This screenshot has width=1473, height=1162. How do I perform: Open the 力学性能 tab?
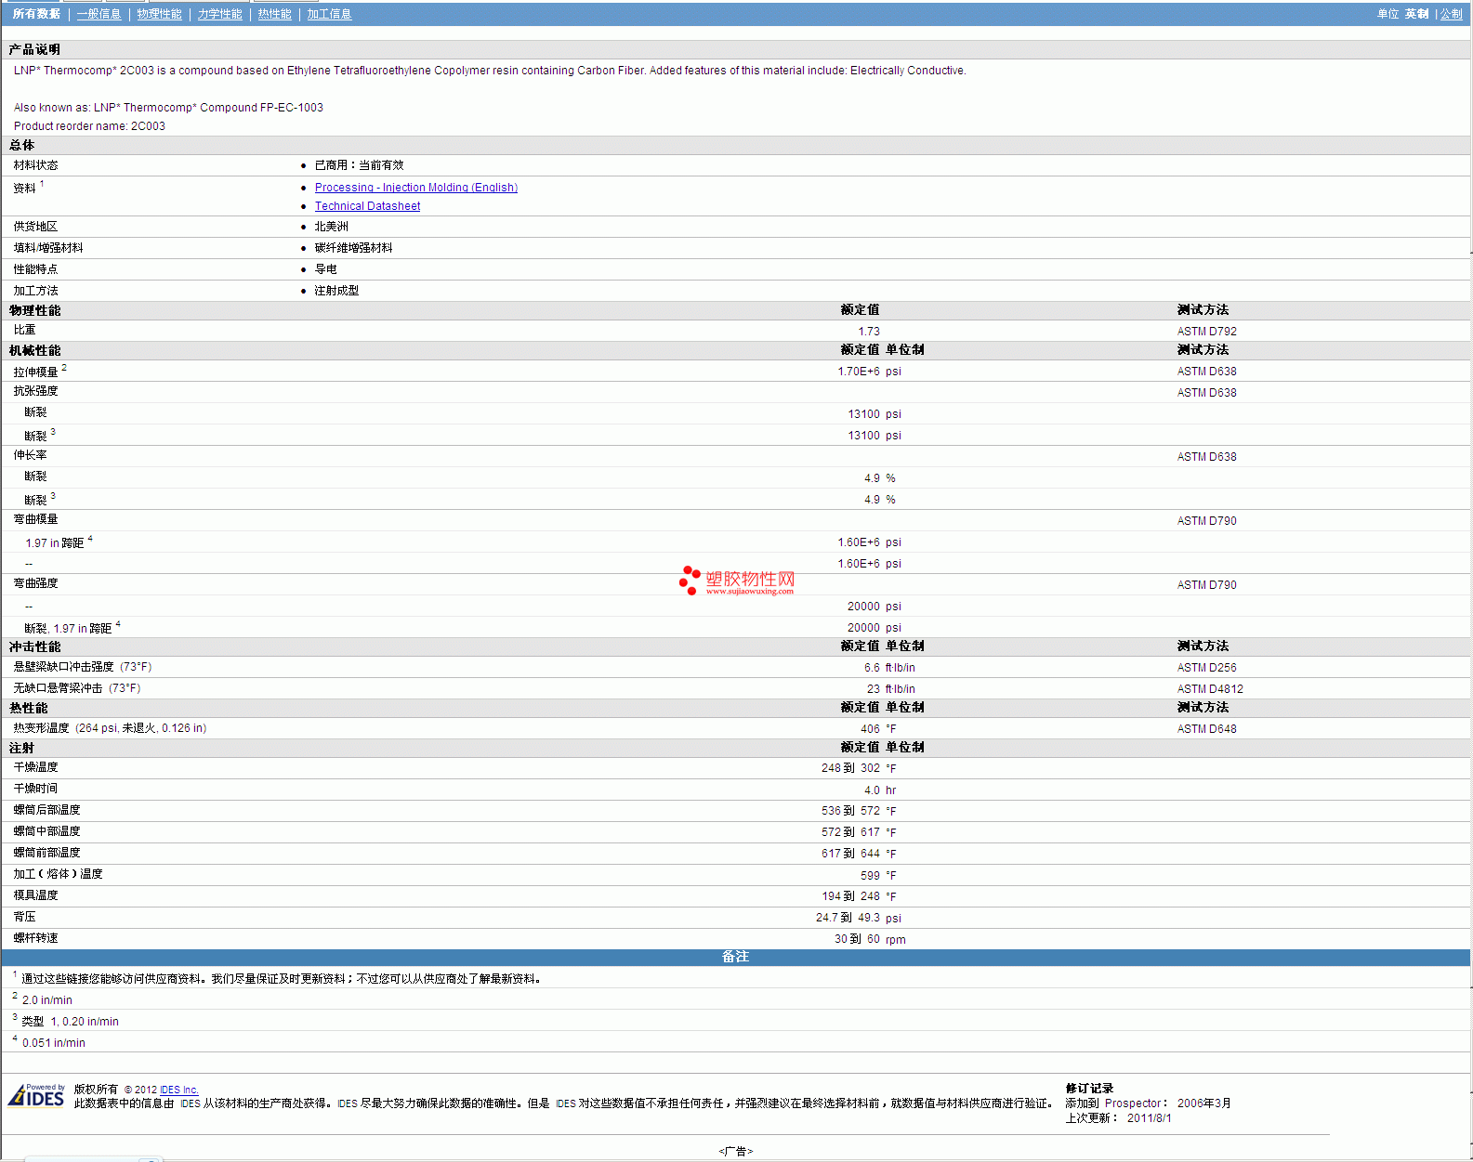point(219,14)
